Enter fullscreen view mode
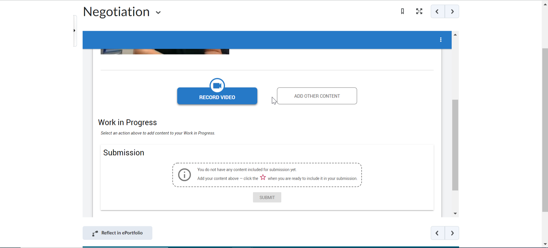This screenshot has width=548, height=248. click(419, 11)
